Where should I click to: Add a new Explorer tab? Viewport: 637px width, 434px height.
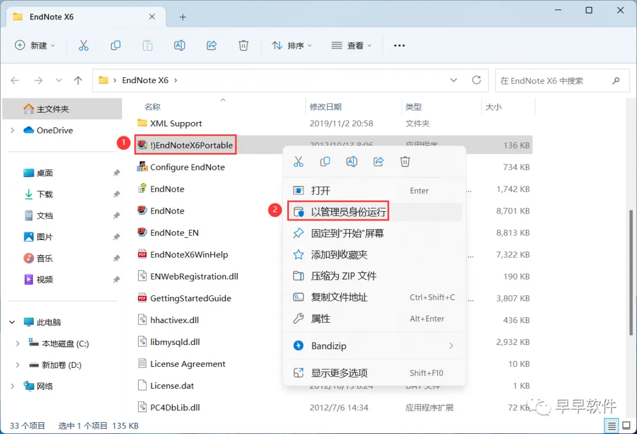[x=183, y=17]
